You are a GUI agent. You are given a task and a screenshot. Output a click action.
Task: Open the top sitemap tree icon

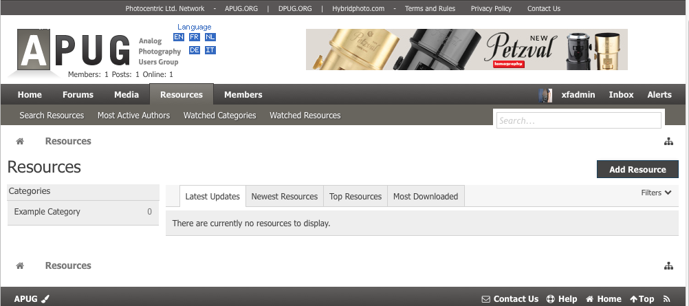[668, 142]
